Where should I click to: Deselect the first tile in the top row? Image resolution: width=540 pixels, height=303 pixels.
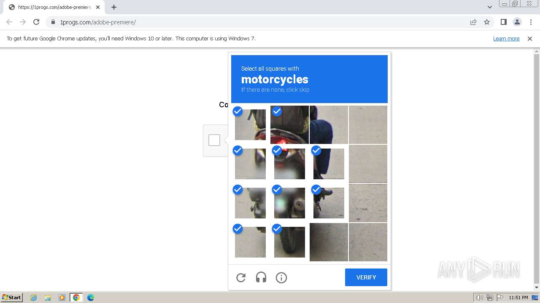coord(251,125)
